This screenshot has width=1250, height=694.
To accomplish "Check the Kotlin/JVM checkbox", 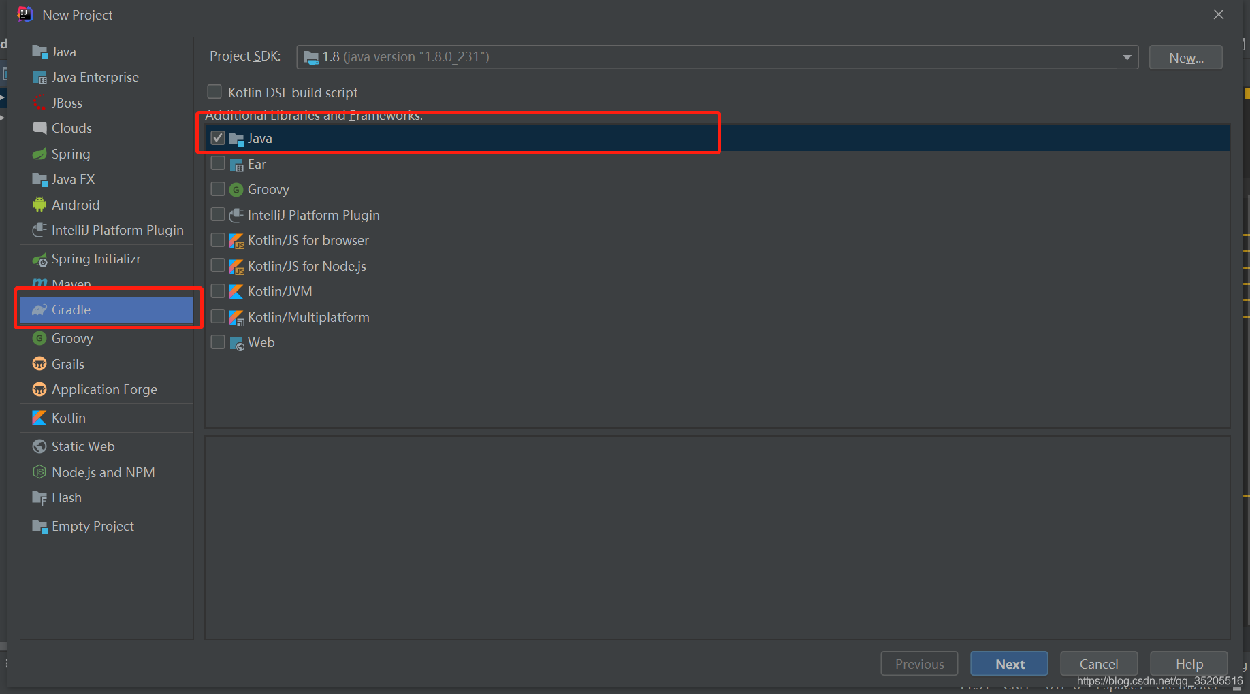I will click(x=218, y=291).
